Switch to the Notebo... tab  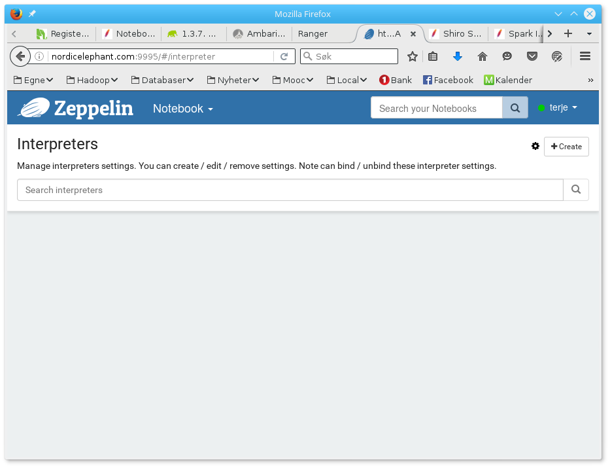(129, 34)
